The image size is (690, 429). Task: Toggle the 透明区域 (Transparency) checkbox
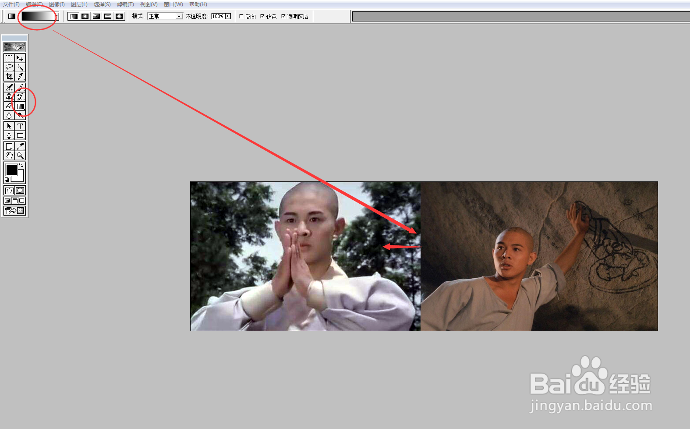point(283,16)
